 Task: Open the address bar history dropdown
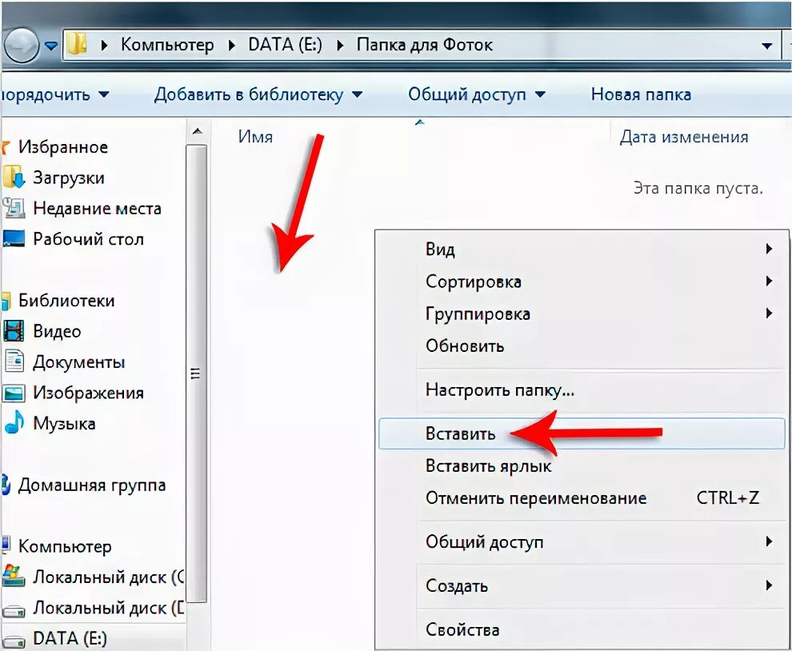click(x=766, y=46)
